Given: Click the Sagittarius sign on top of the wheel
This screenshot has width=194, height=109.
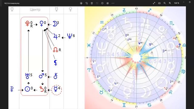Looking at the screenshot, I should (x=149, y=10).
